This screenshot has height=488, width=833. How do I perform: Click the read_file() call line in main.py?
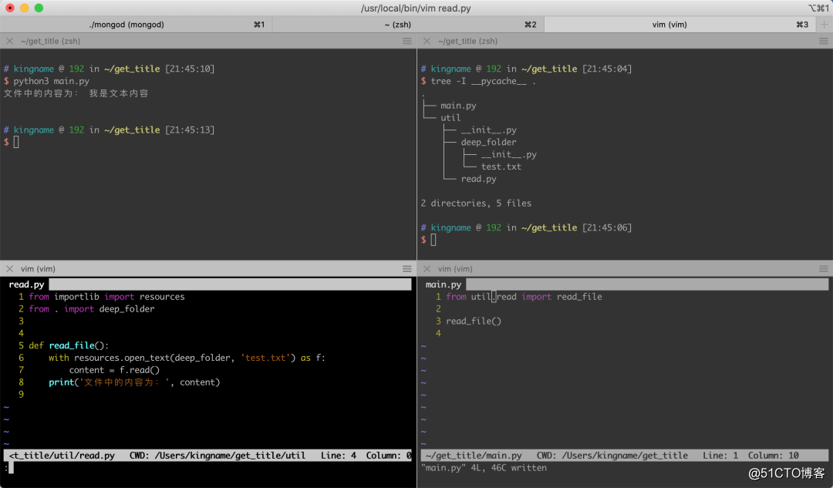474,321
